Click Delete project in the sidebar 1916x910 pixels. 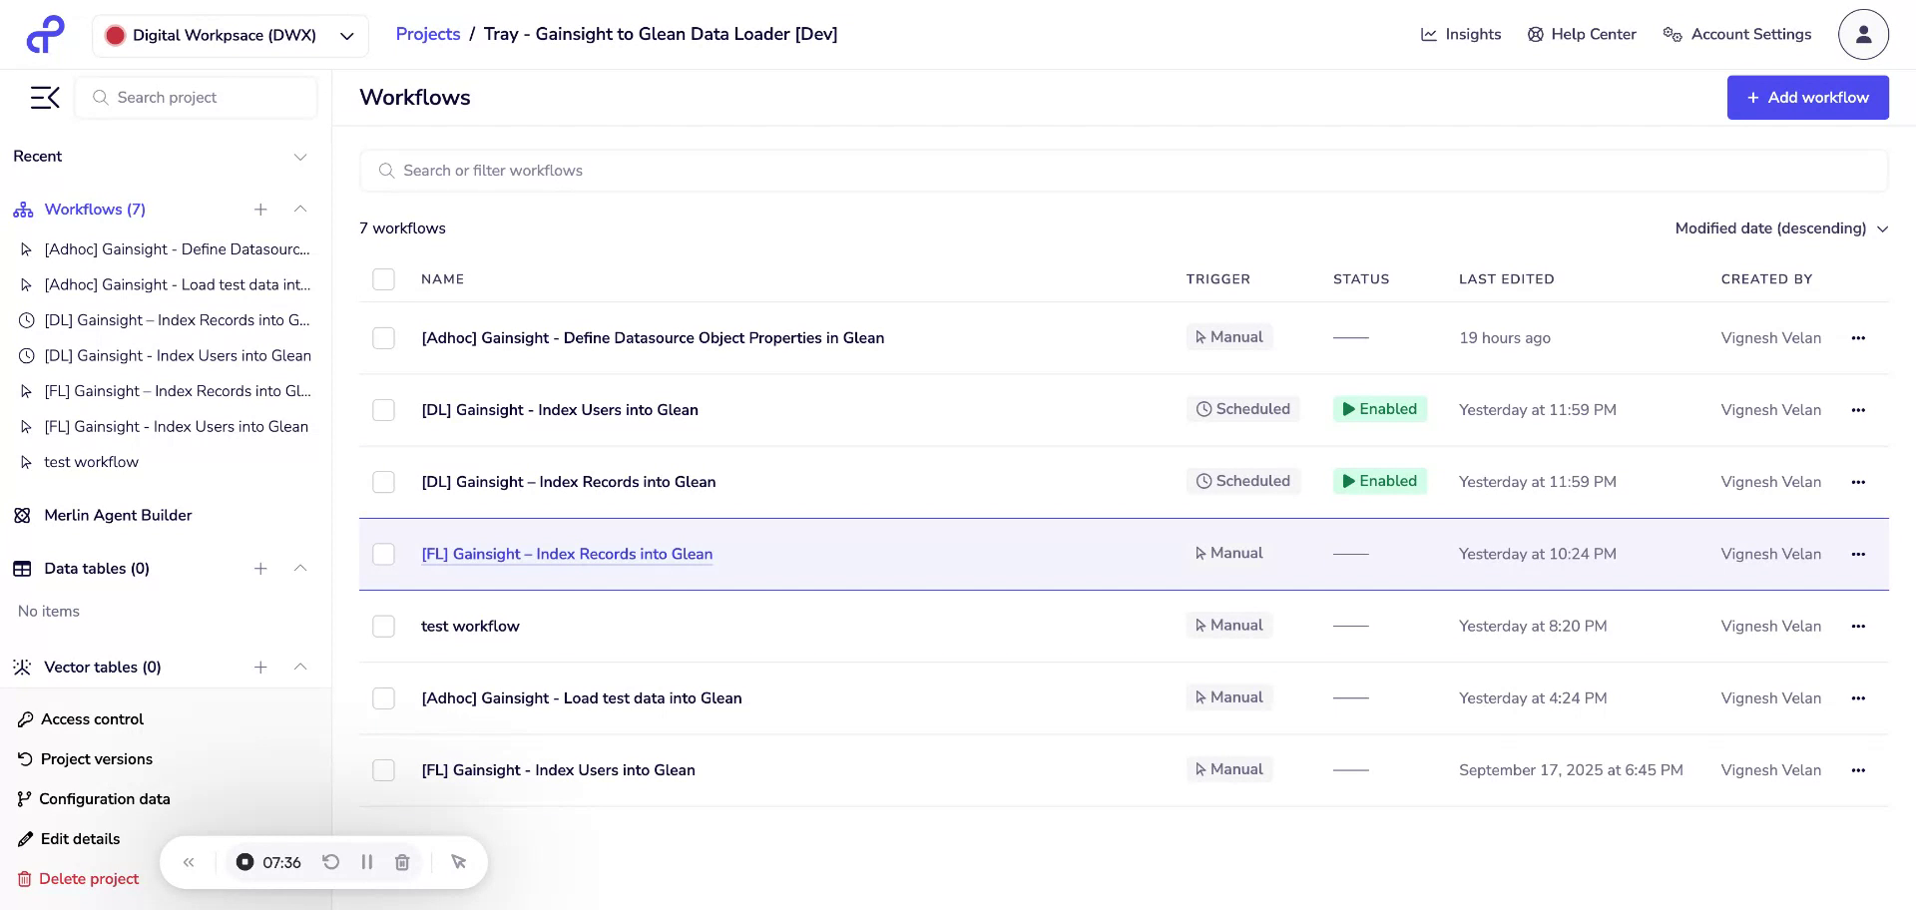(x=88, y=878)
